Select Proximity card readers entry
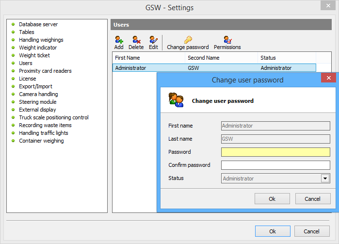This screenshot has height=244, width=339. 45,71
